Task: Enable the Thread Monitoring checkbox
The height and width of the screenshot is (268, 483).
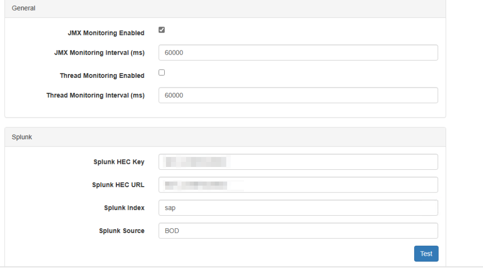Action: point(161,72)
